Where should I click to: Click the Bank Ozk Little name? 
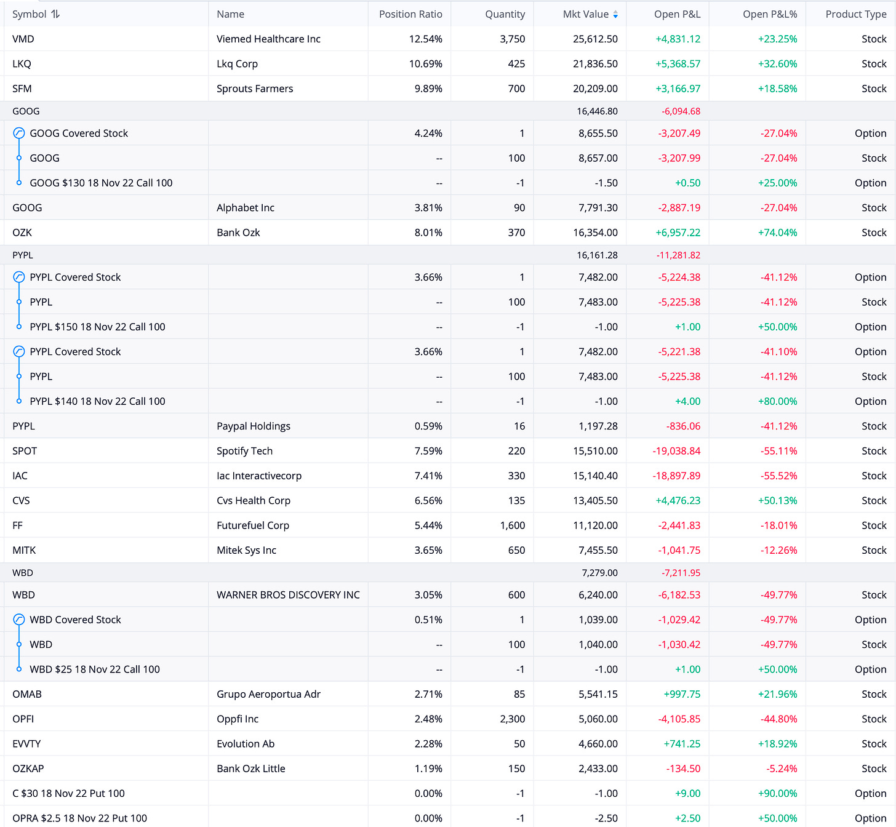pyautogui.click(x=251, y=769)
